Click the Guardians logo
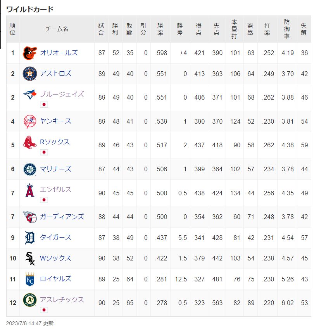Viewport: 314px width, 331px height. coord(30,217)
